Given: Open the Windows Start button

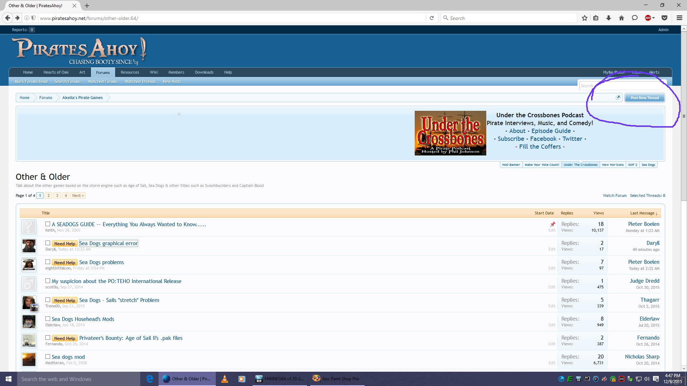Looking at the screenshot, I should click(9, 379).
